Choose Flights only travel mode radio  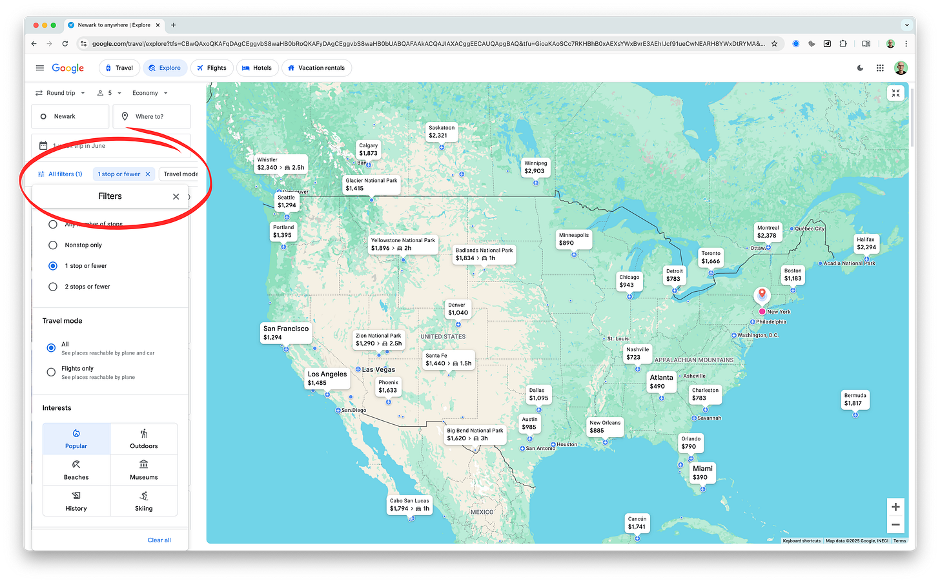51,372
